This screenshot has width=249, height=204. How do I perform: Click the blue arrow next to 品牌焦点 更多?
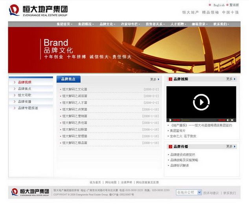[159, 79]
